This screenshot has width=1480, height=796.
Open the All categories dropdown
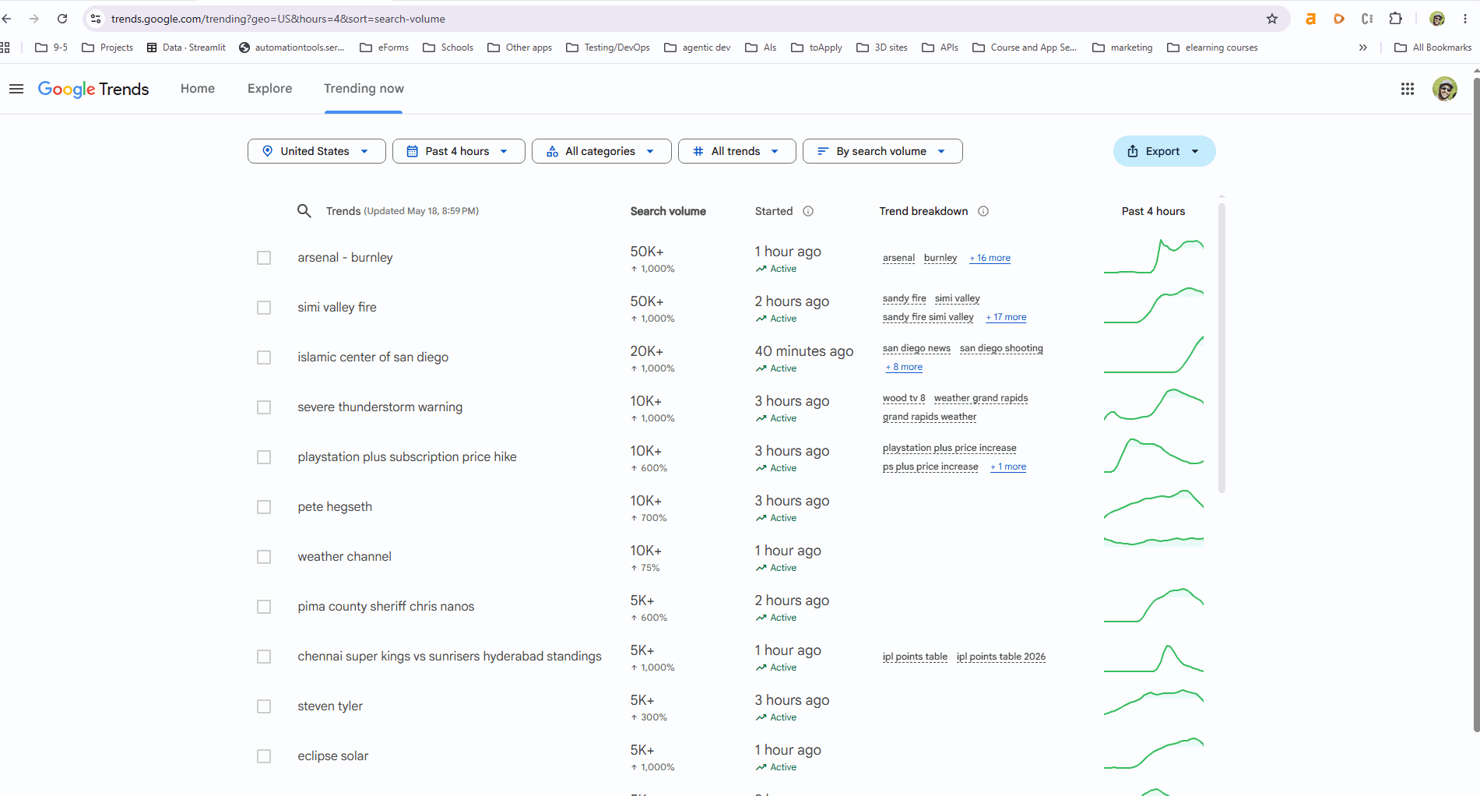tap(602, 151)
